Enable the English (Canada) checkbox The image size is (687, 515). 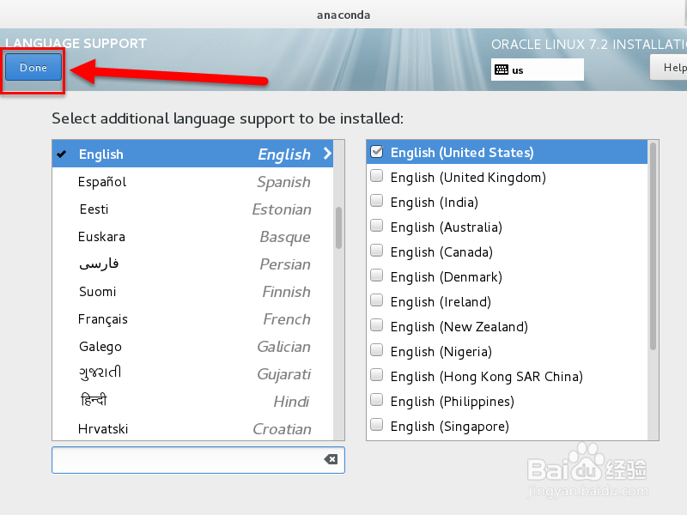pos(376,251)
